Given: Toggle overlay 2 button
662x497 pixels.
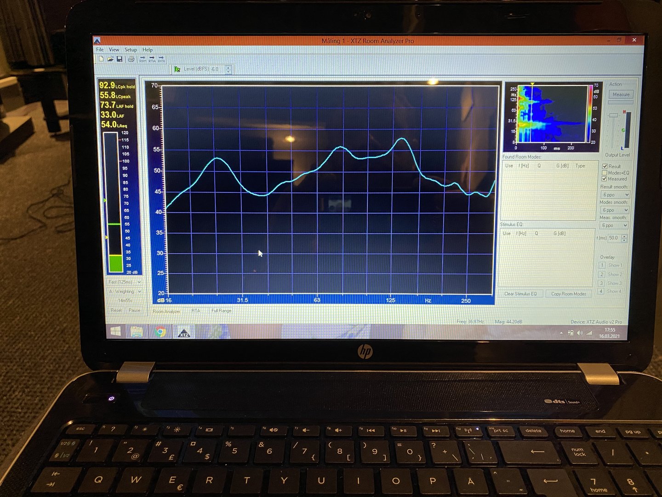Looking at the screenshot, I should [x=601, y=274].
